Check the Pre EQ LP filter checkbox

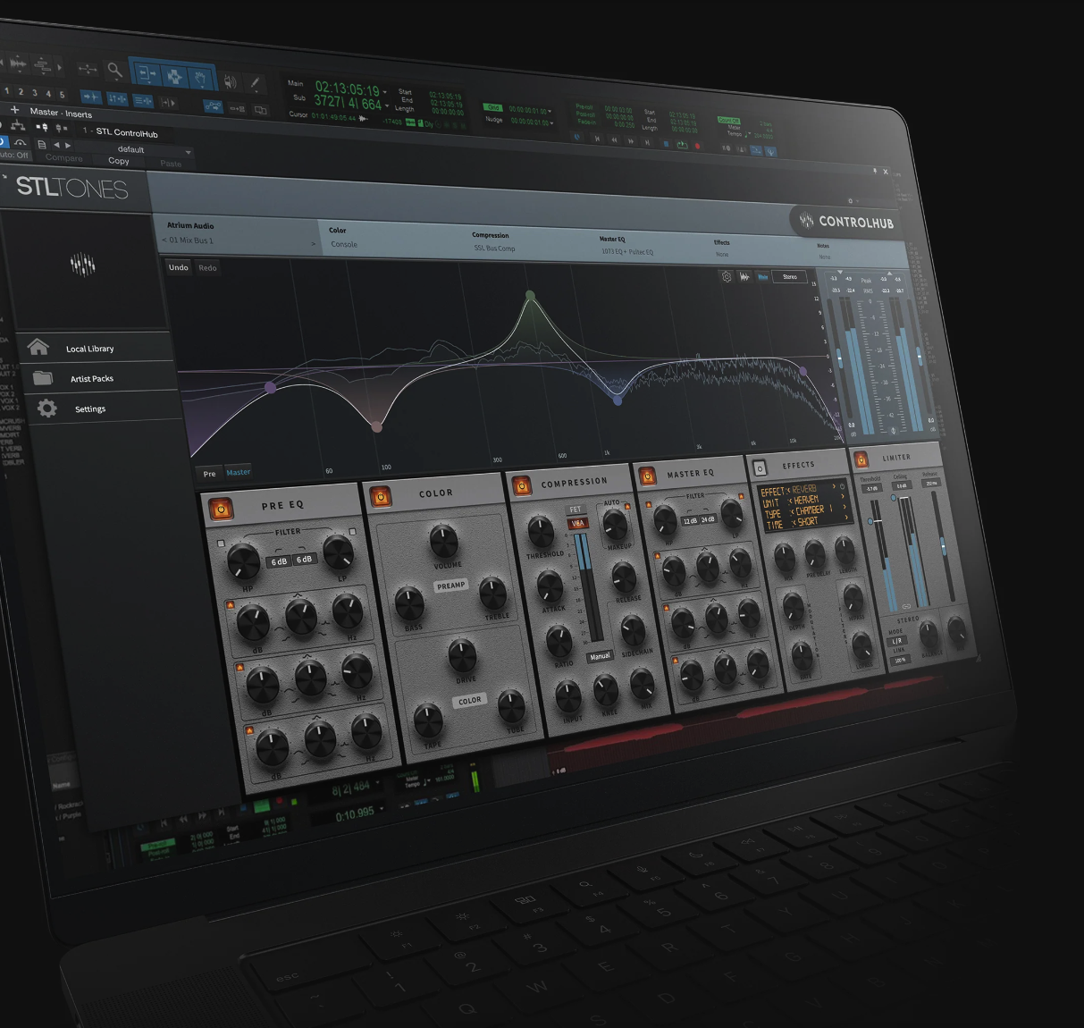[352, 532]
